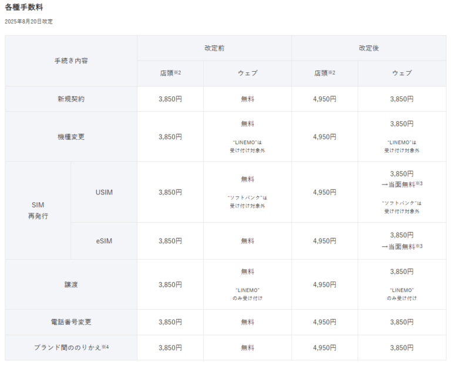This screenshot has width=451, height=365.
Task: Open footnote ※2 beside 店頭 under 改定前
Action: point(179,72)
